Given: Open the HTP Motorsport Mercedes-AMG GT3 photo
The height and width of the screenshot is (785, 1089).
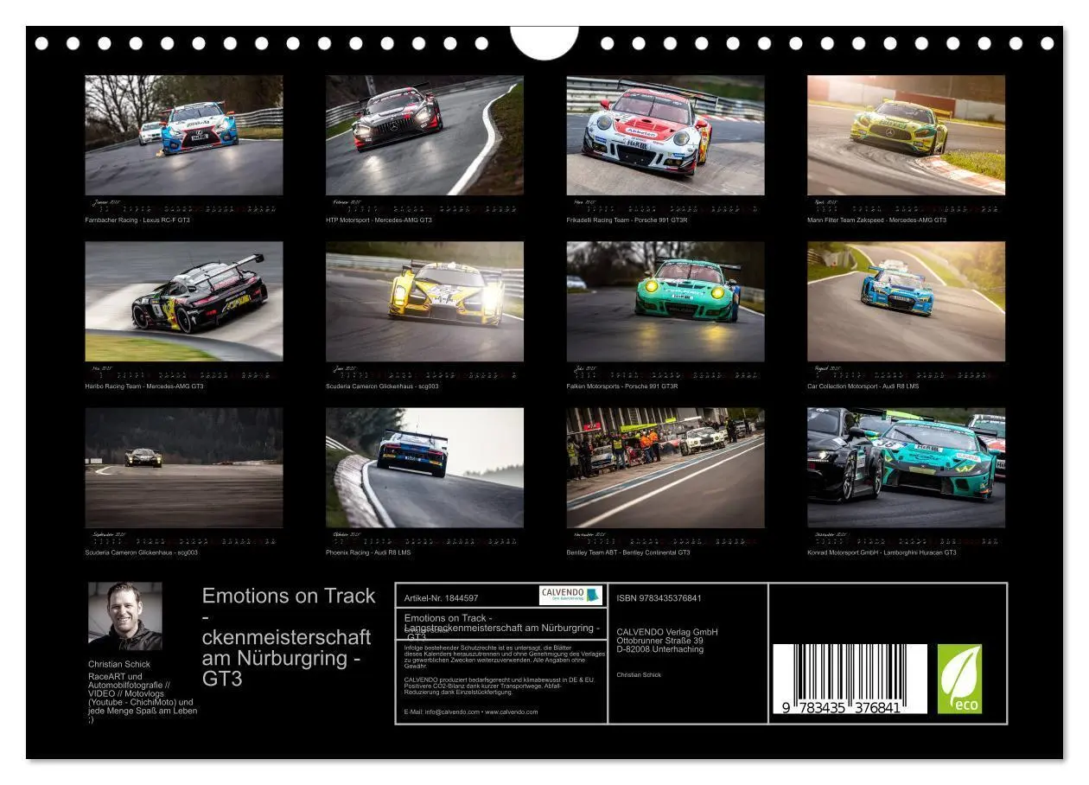Looking at the screenshot, I should pyautogui.click(x=424, y=135).
